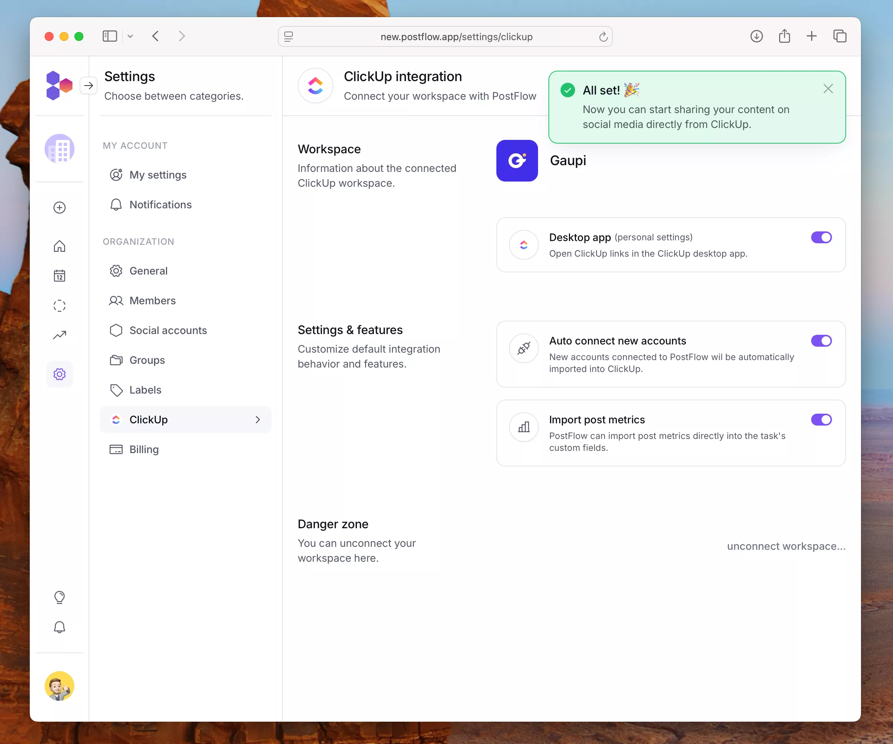Click the bar chart metrics icon
The height and width of the screenshot is (744, 893).
pos(524,427)
